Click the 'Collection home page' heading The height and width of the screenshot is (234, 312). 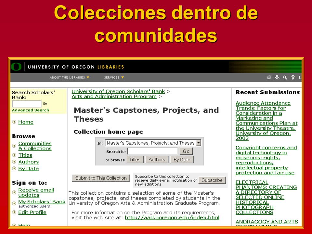(x=109, y=132)
